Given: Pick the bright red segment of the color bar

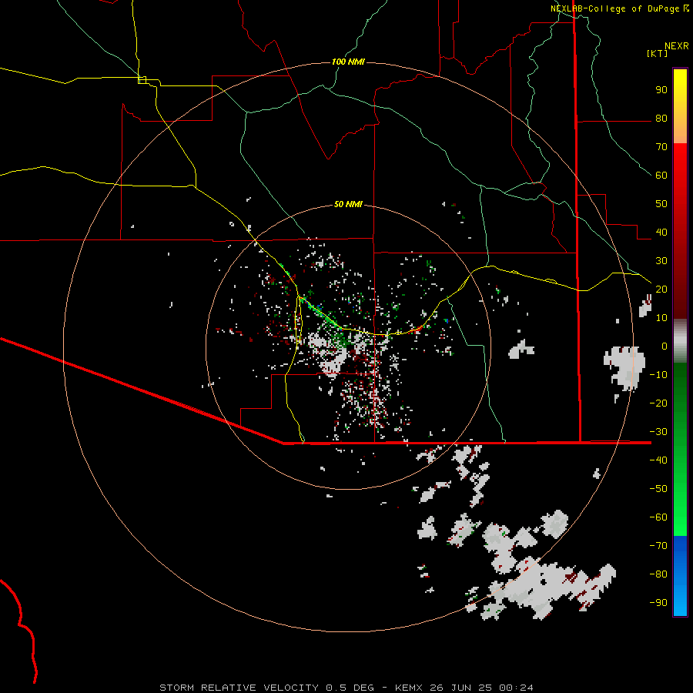Looking at the screenshot, I should click(680, 163).
